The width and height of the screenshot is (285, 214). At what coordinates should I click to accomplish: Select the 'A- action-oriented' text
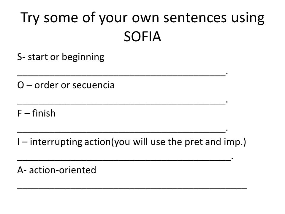56,170
